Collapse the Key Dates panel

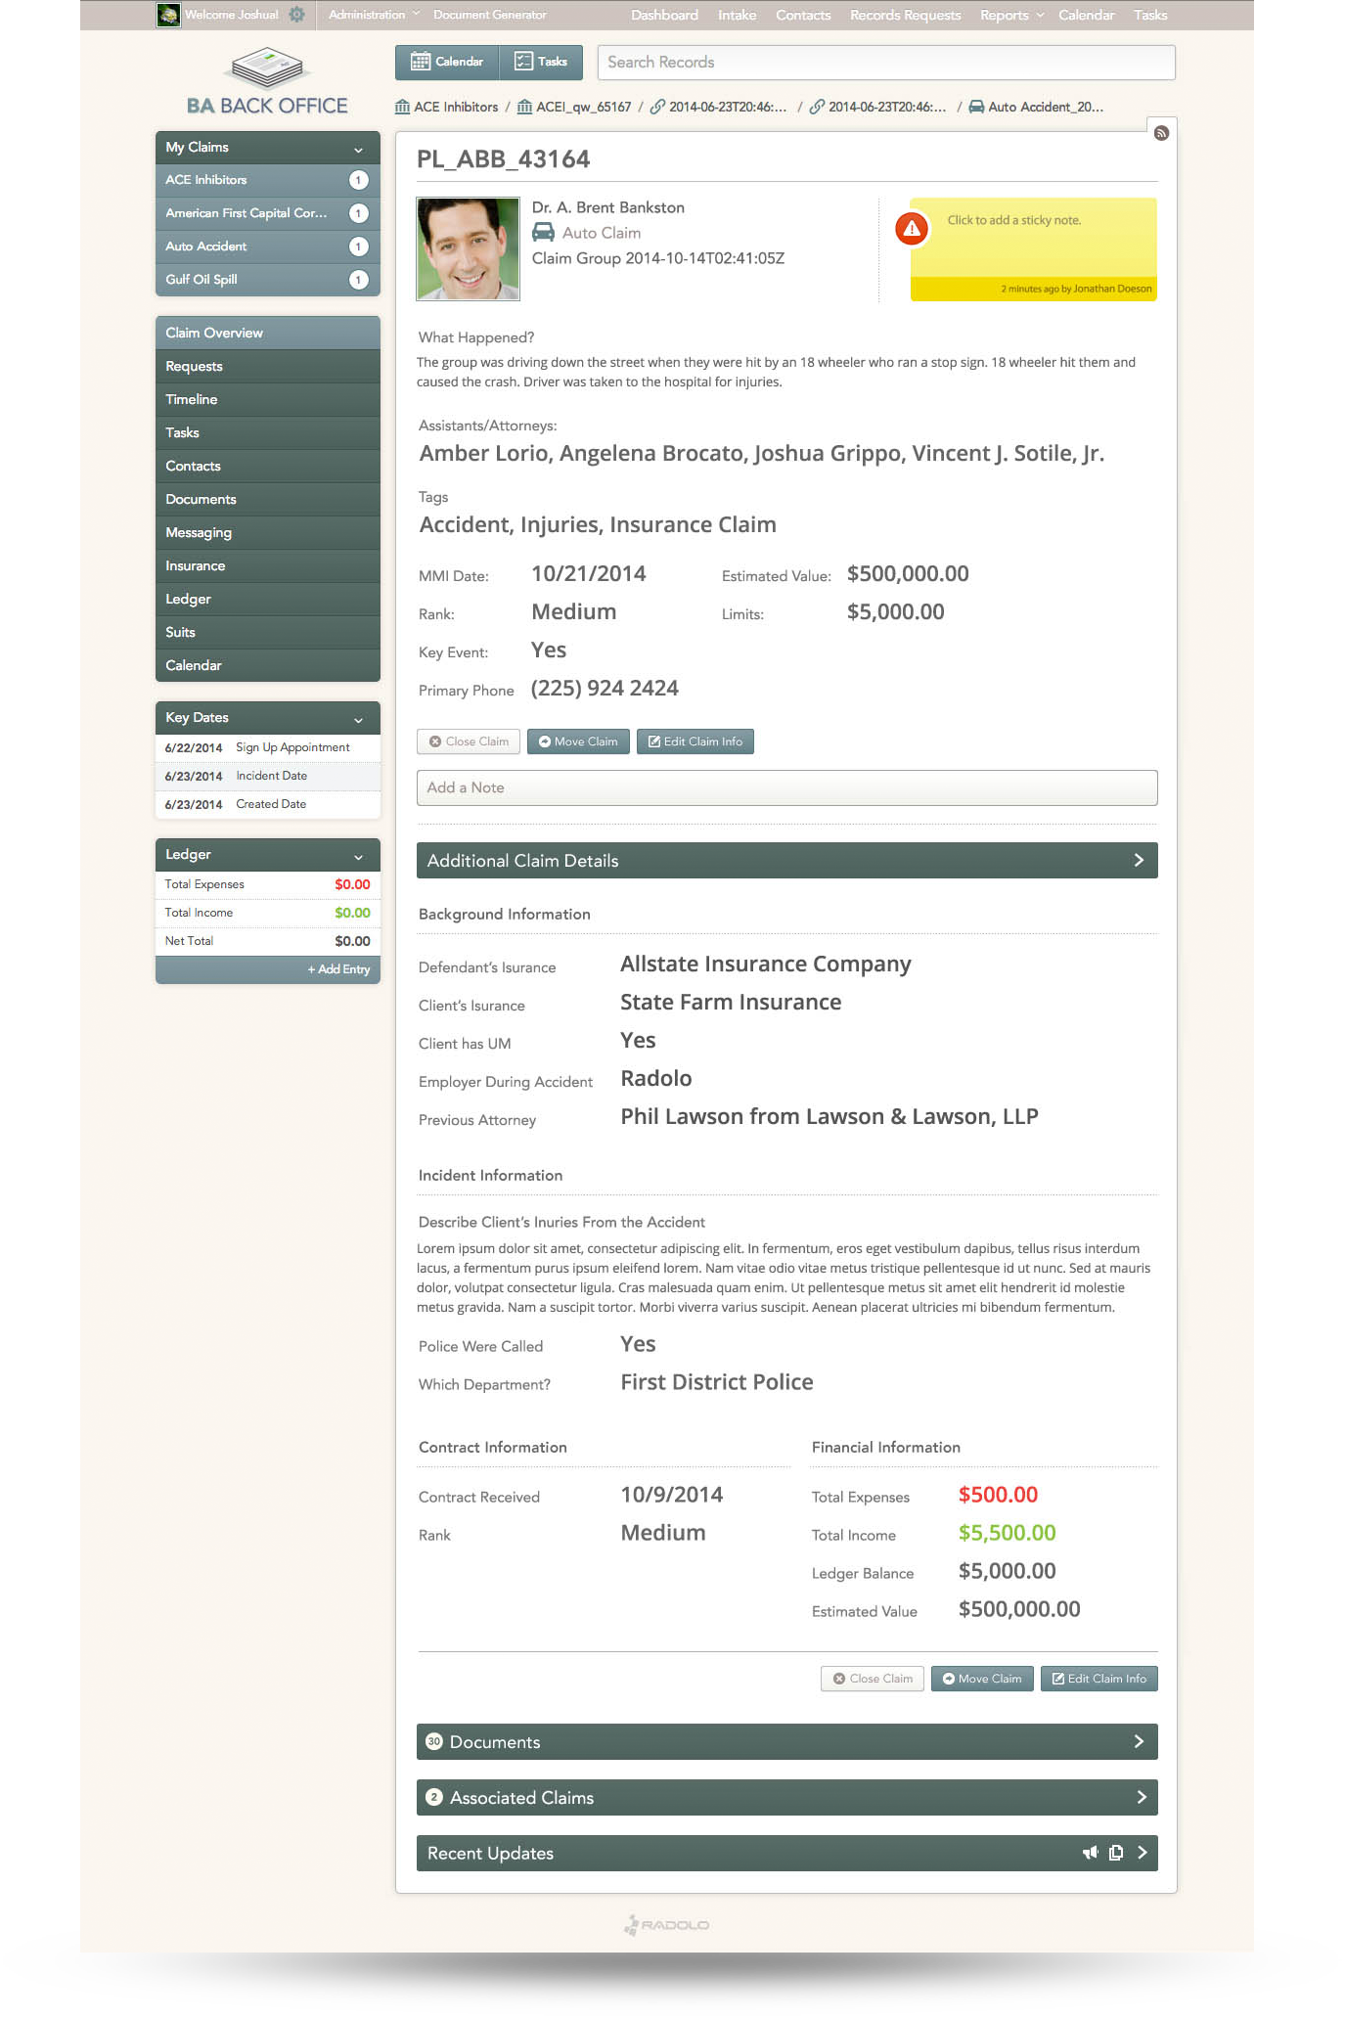(x=358, y=719)
